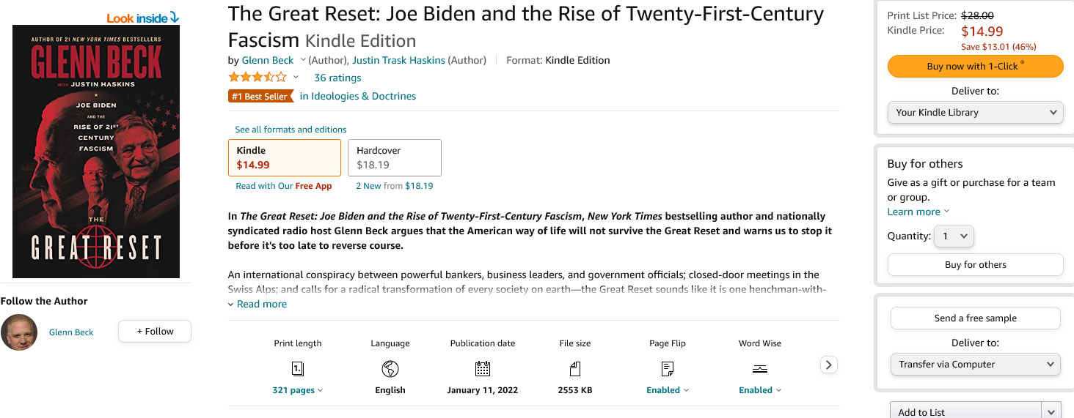The height and width of the screenshot is (418, 1074).
Task: Follow author Glenn Beck
Action: click(155, 332)
